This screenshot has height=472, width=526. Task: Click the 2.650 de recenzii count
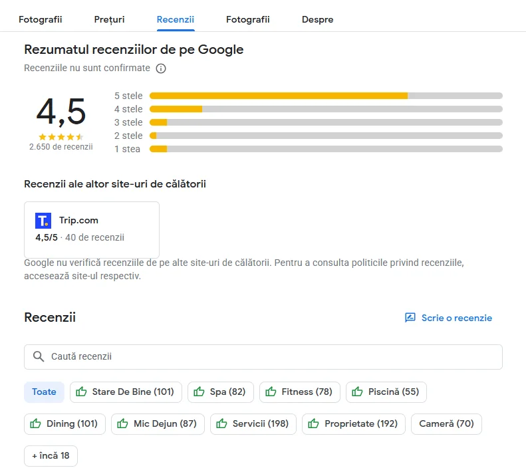pos(61,147)
